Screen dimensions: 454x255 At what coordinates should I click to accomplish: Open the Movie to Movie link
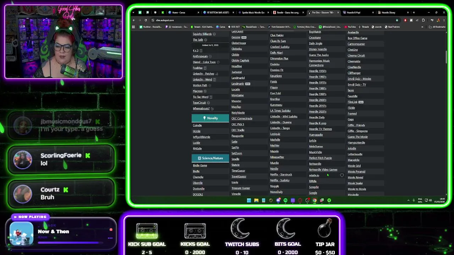pos(357,189)
